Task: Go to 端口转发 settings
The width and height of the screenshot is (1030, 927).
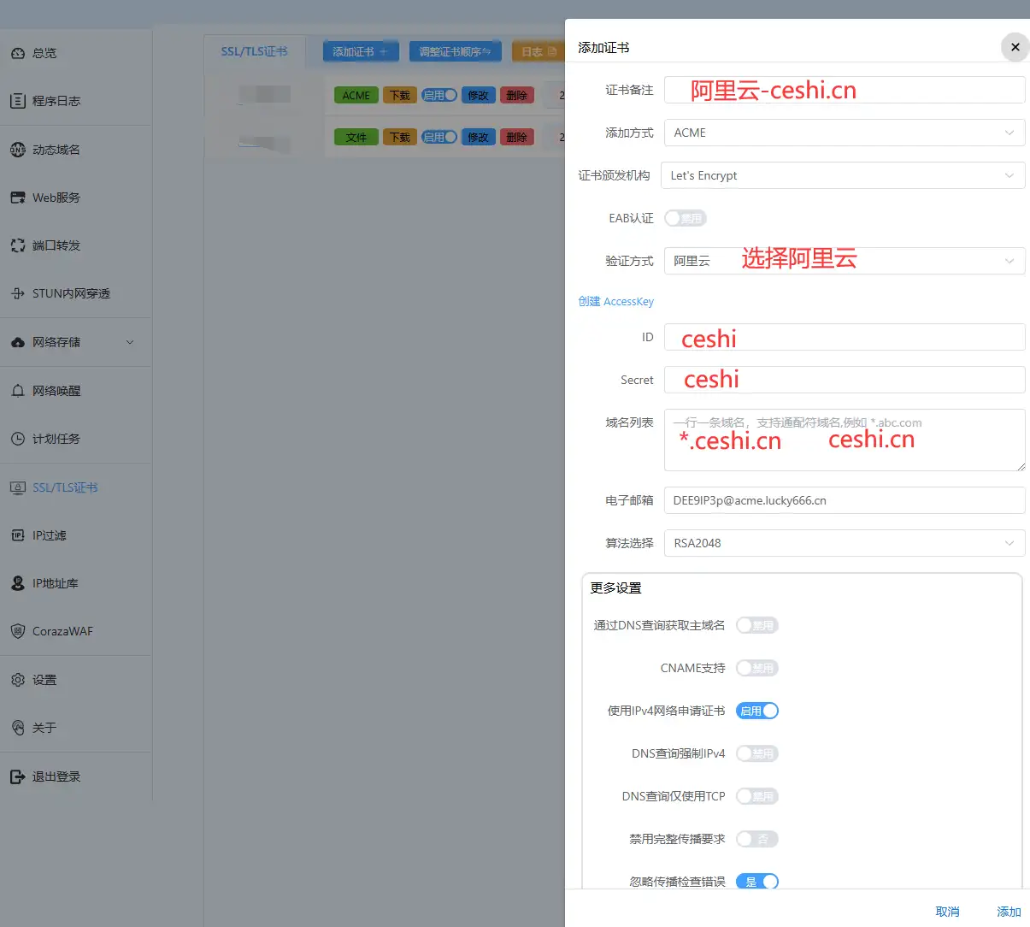Action: [51, 245]
